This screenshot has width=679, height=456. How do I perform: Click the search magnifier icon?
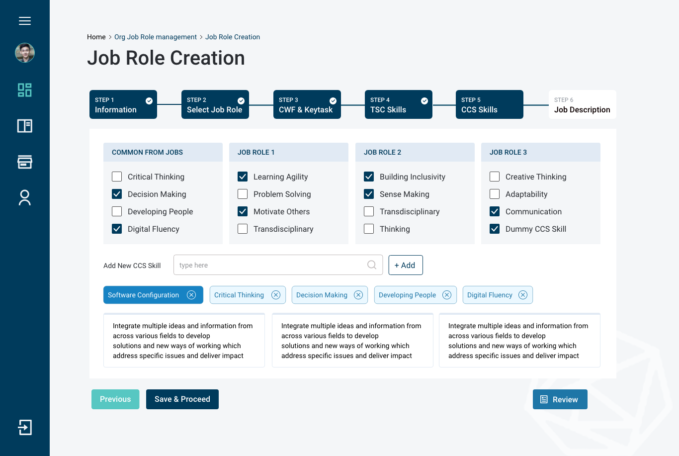pos(372,265)
